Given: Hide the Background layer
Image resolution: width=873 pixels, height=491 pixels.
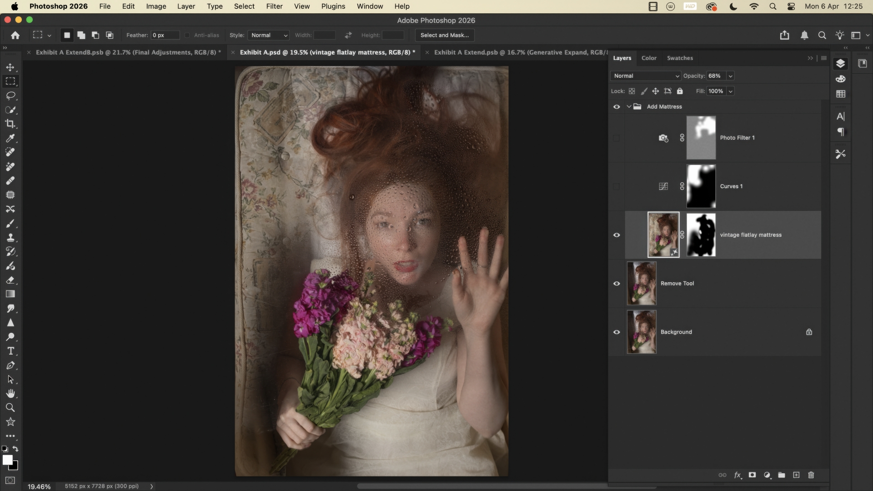Looking at the screenshot, I should coord(617,332).
